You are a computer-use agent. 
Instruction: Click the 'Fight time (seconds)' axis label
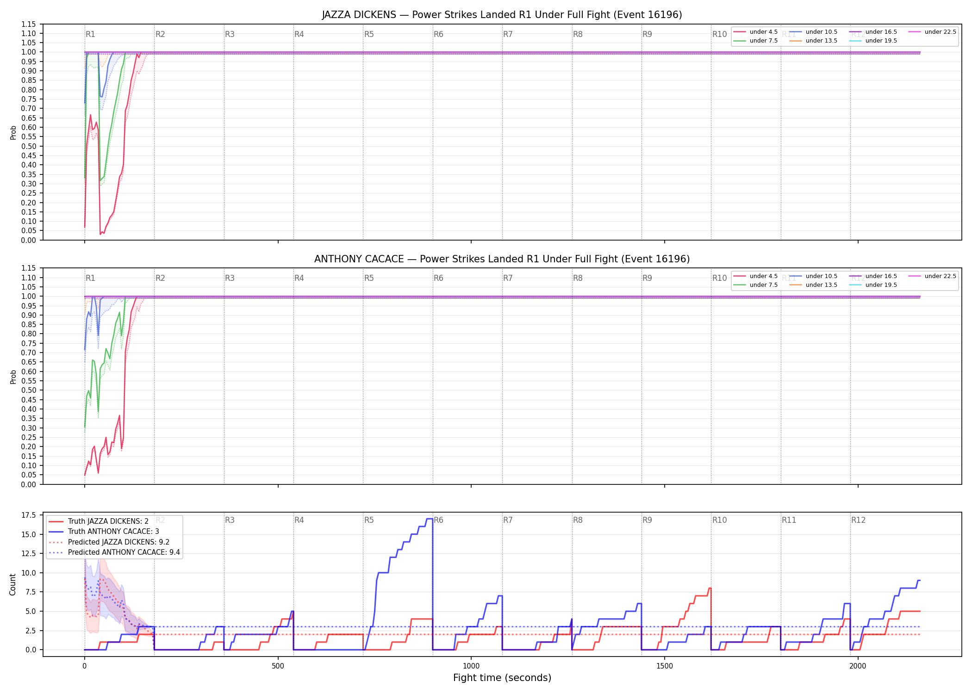tap(502, 678)
